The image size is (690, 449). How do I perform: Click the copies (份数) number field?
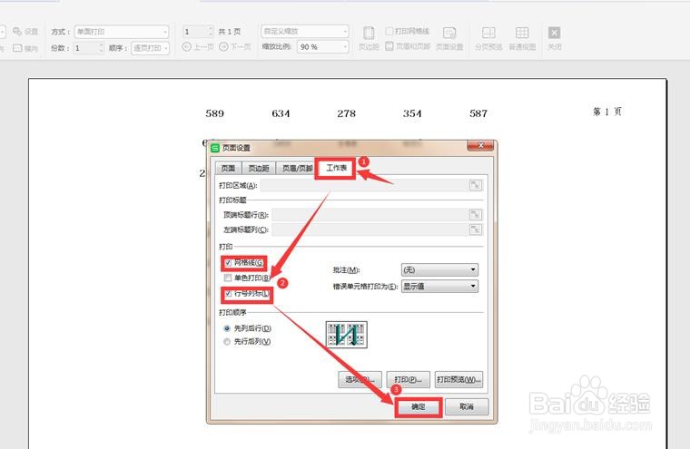86,48
